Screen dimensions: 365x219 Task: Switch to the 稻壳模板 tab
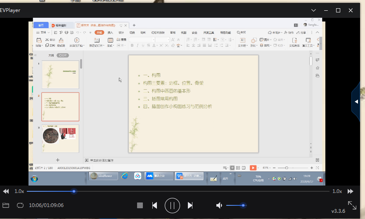[x=61, y=25]
